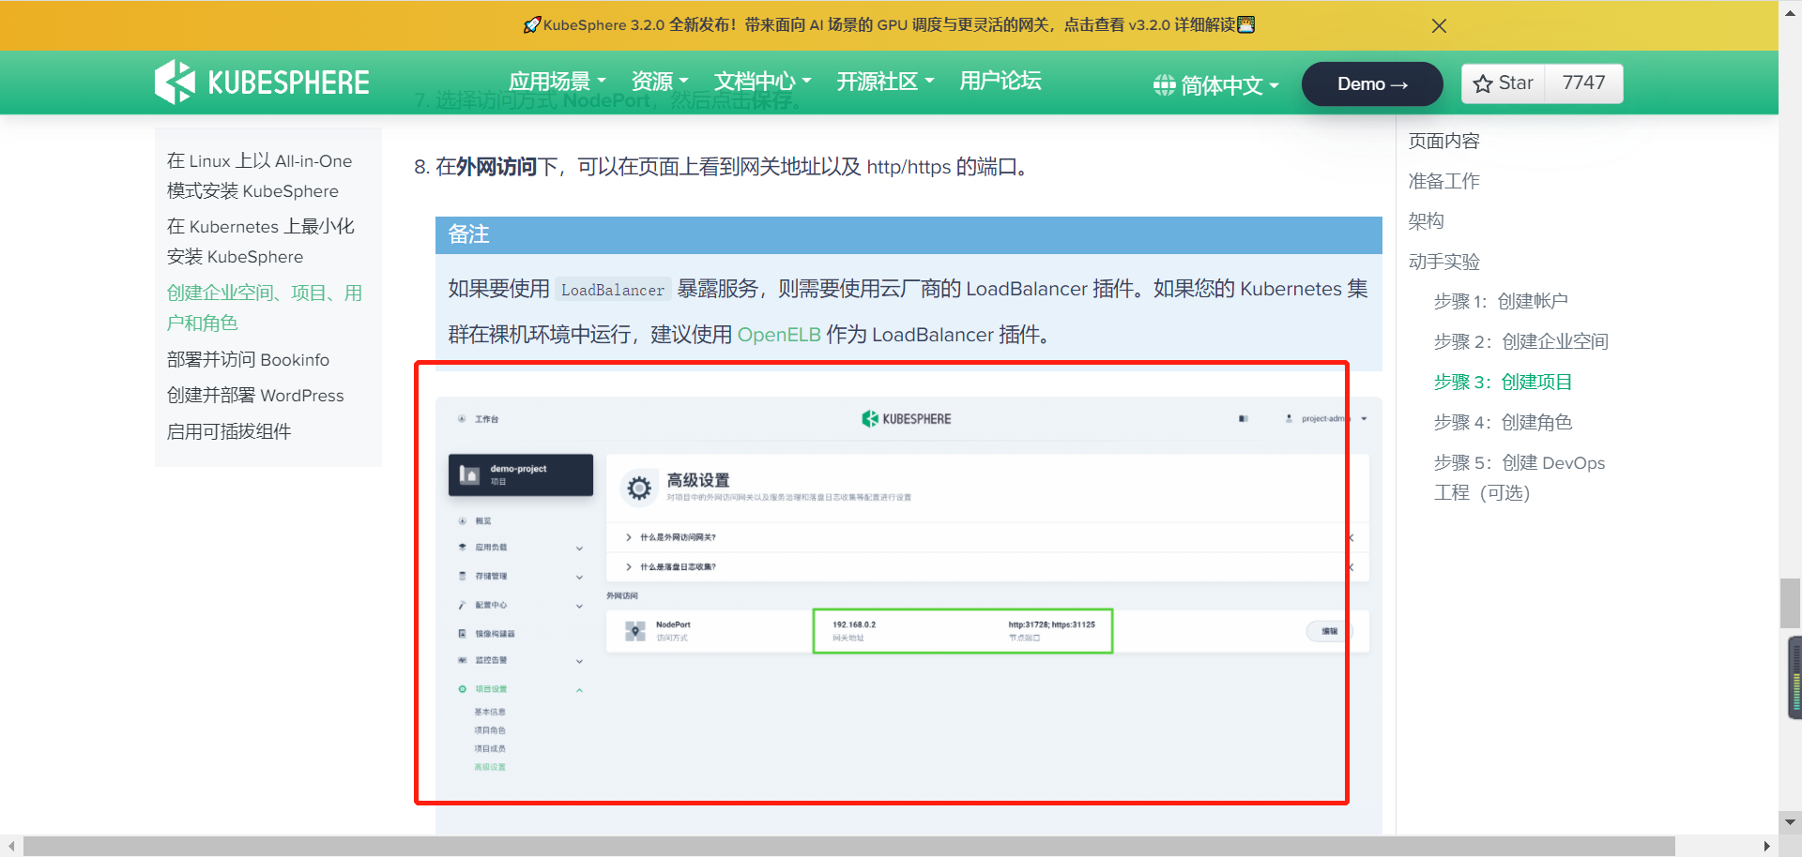Expand the 开源社区 menu

coord(885,82)
